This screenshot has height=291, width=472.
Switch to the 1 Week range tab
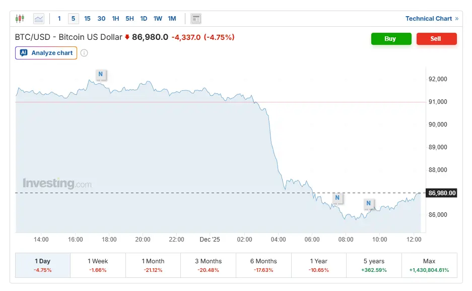(x=98, y=265)
